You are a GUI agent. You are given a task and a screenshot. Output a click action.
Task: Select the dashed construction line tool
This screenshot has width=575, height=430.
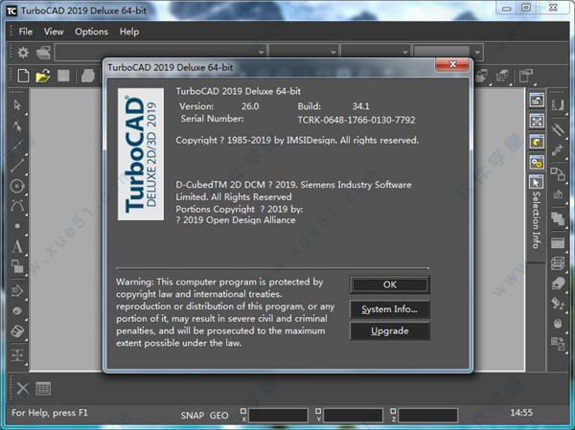pyautogui.click(x=17, y=146)
